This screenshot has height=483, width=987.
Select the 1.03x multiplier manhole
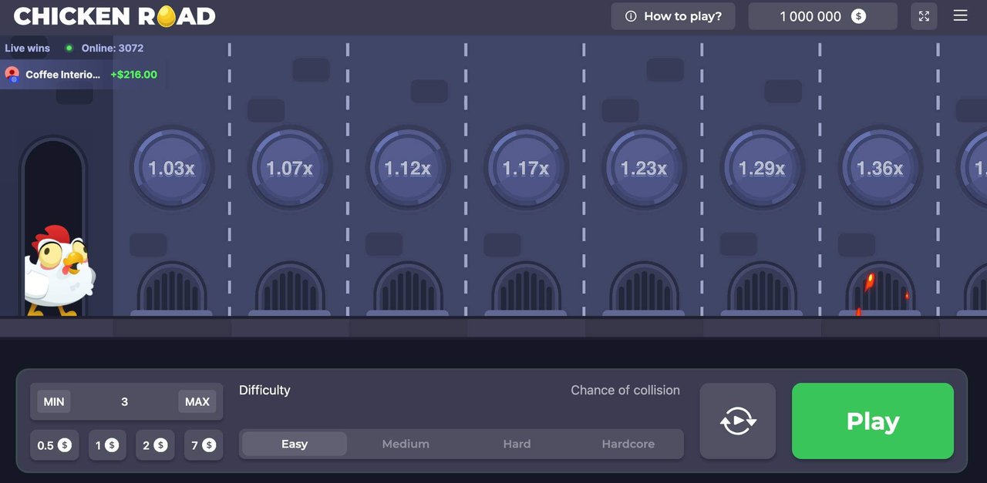pos(171,168)
